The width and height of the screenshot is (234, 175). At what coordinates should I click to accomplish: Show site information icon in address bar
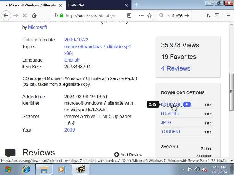55,15
